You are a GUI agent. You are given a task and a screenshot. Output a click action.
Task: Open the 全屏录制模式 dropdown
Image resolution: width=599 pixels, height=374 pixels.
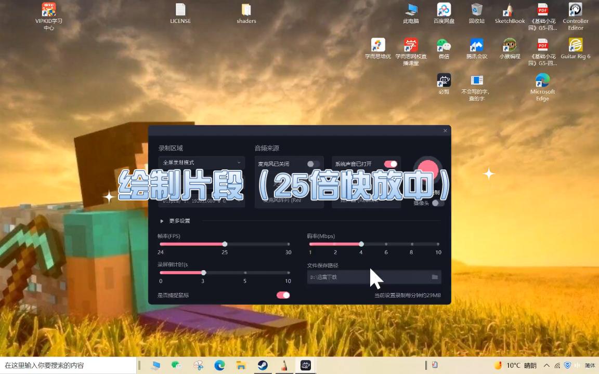(x=201, y=163)
